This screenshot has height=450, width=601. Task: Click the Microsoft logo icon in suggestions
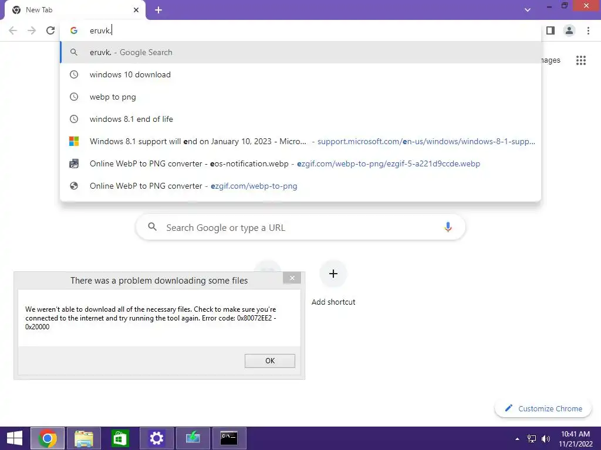pos(74,141)
